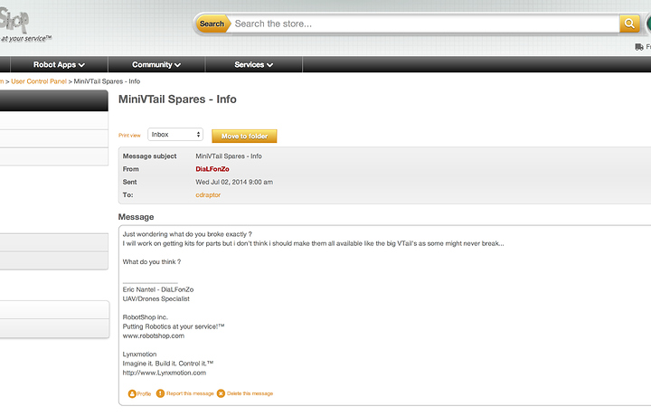
Task: Open the Robot Apps menu
Action: point(59,65)
